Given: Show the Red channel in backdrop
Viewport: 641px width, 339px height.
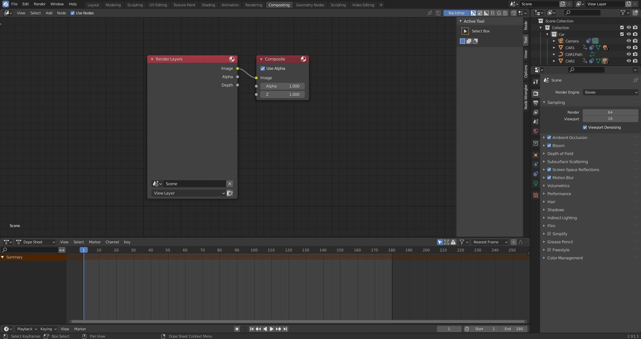Looking at the screenshot, I should click(493, 13).
